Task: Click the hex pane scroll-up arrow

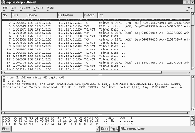Action: pyautogui.click(x=192, y=118)
